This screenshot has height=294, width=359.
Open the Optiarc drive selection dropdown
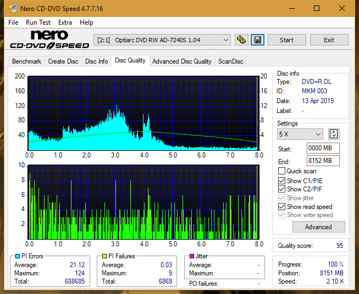(x=162, y=40)
